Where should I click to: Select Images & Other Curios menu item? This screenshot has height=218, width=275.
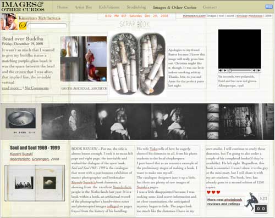[x=175, y=7]
